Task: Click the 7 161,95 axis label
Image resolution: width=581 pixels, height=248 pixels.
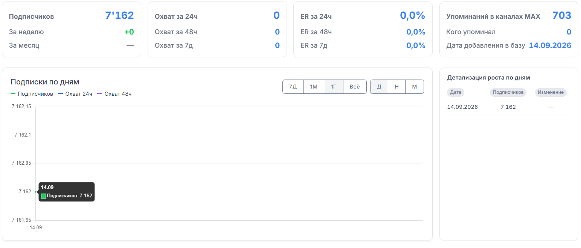Action: click(21, 220)
